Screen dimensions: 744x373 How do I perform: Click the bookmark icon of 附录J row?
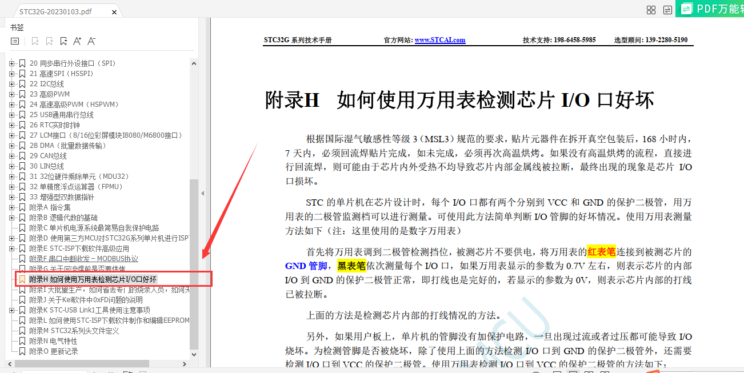pyautogui.click(x=22, y=300)
